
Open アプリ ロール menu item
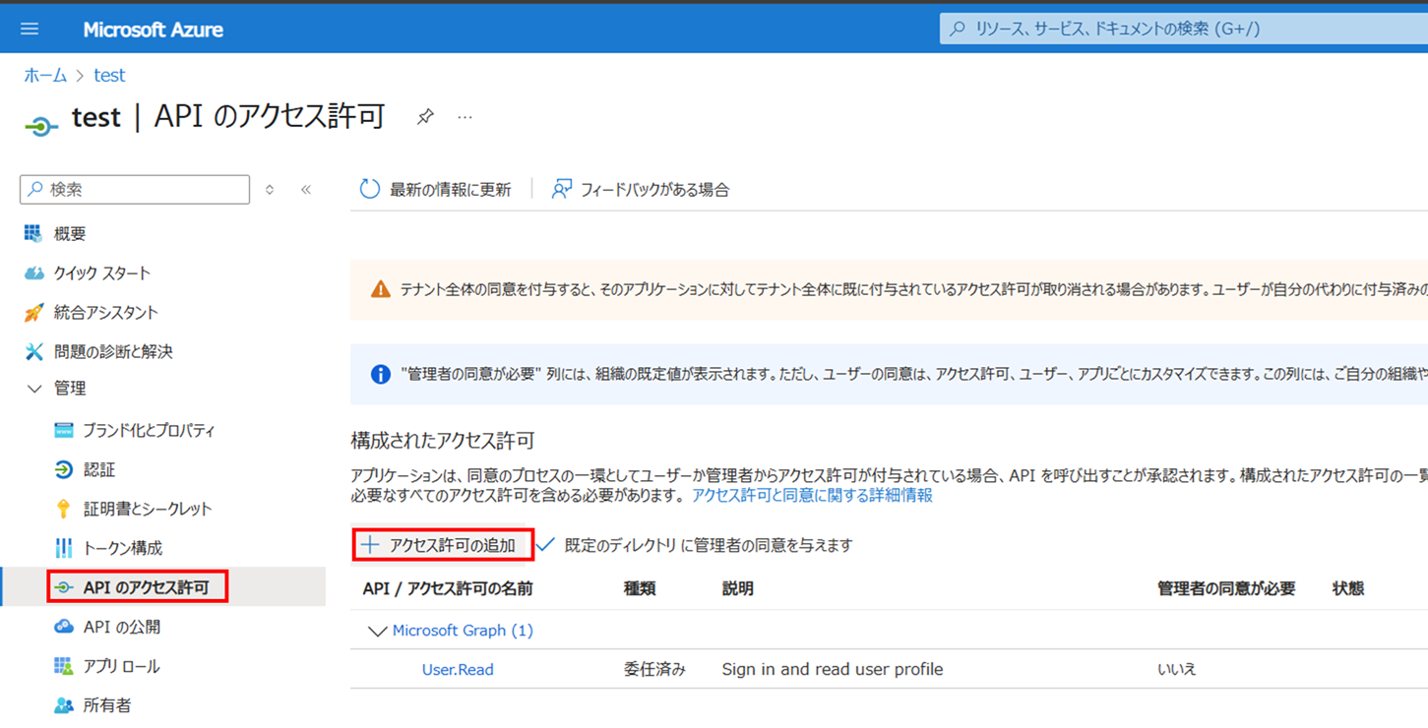(x=122, y=666)
